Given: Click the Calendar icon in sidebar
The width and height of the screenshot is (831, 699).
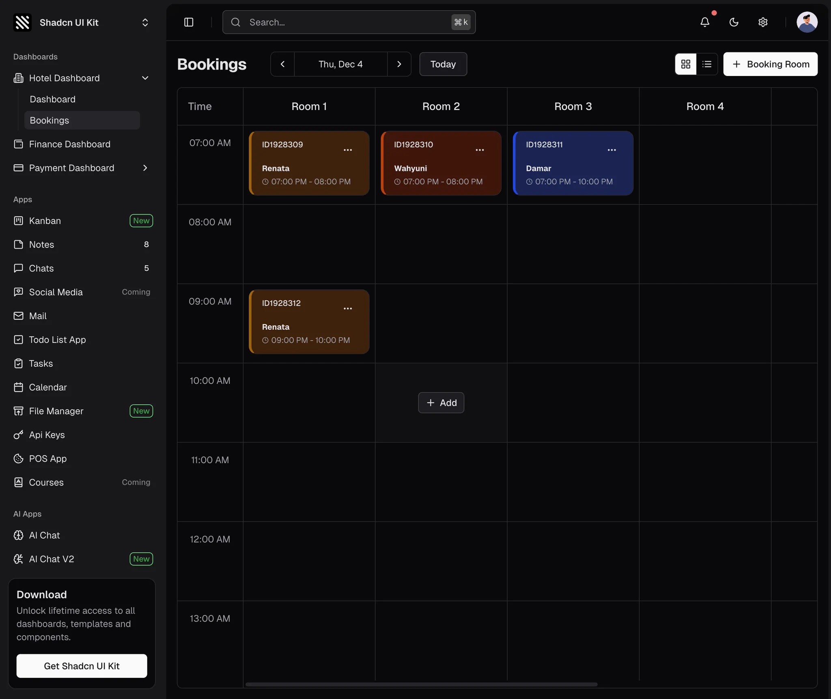Looking at the screenshot, I should pos(18,387).
